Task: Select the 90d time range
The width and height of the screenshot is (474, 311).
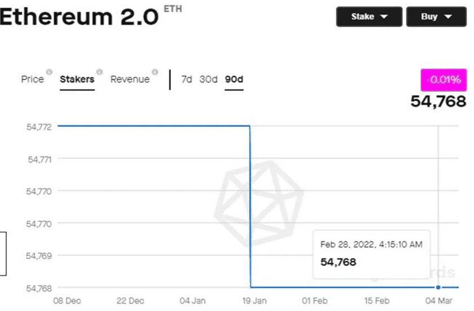Action: tap(234, 80)
